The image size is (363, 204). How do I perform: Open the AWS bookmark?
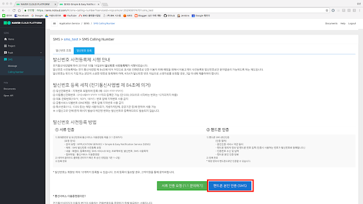[x=128, y=16]
